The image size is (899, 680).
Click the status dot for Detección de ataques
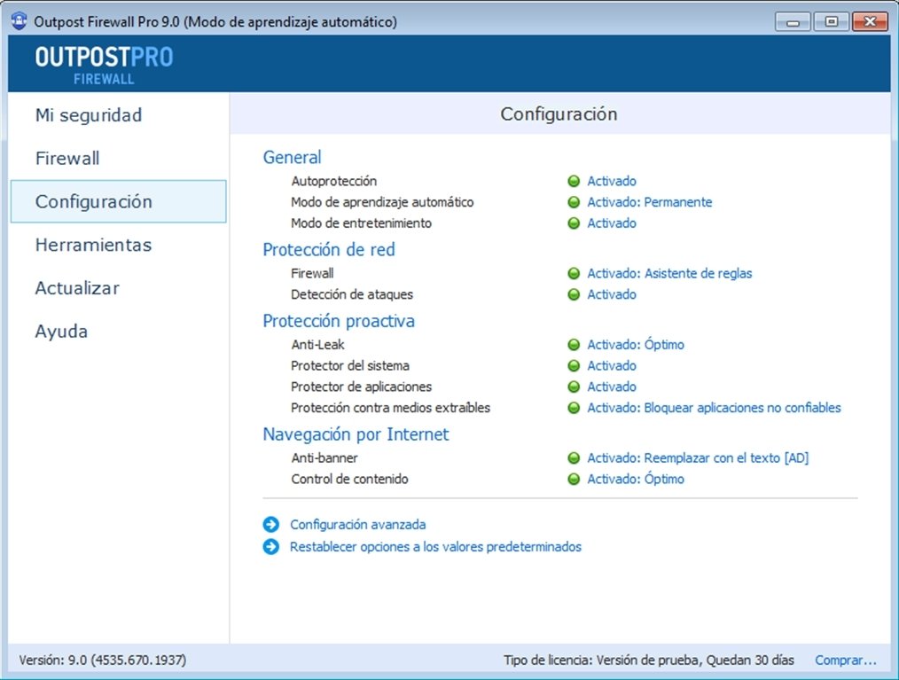click(574, 294)
